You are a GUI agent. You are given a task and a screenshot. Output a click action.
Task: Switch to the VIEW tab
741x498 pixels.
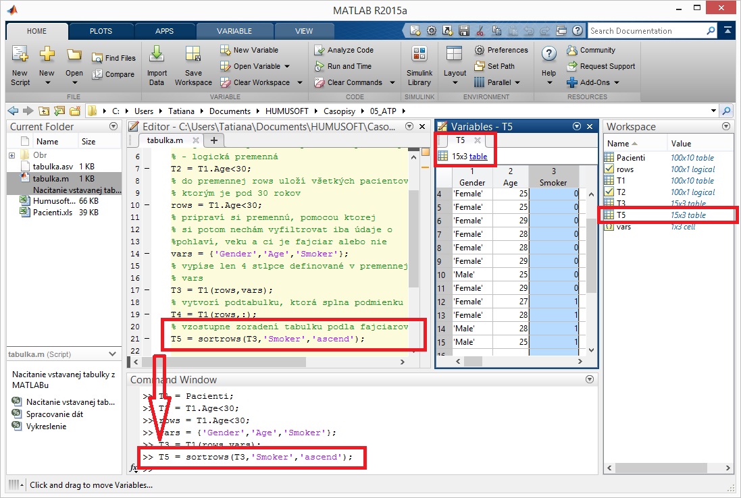[x=304, y=31]
